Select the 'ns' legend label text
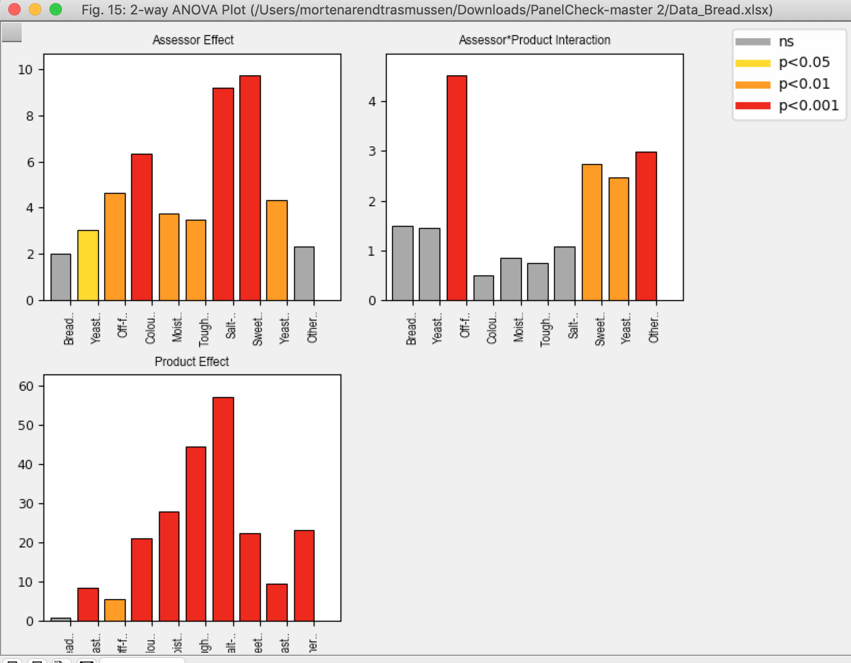Screen dimensions: 851x663 [786, 42]
